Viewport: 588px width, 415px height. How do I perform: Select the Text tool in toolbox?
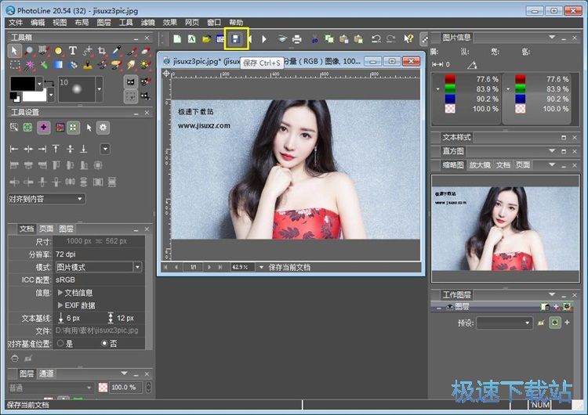[73, 51]
